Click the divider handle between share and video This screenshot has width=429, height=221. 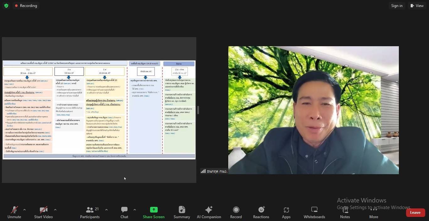198,110
